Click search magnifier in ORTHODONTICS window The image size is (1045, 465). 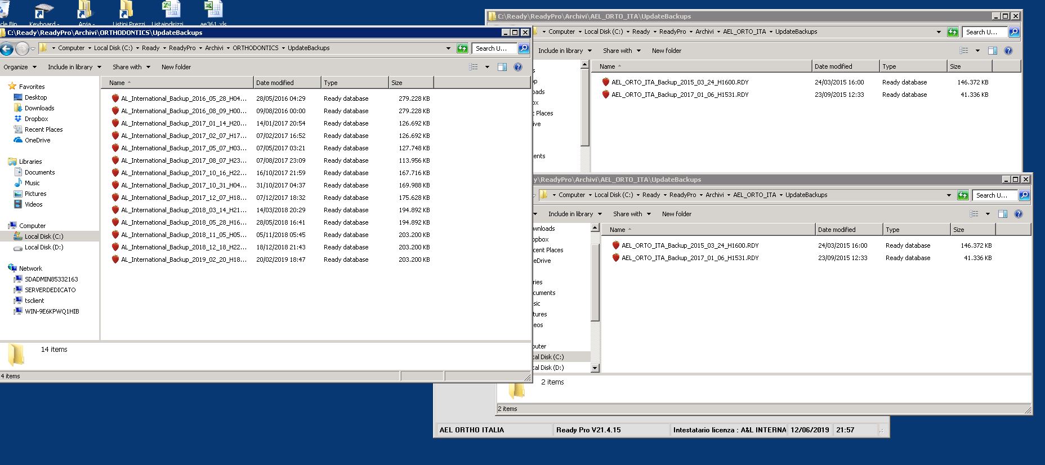524,48
